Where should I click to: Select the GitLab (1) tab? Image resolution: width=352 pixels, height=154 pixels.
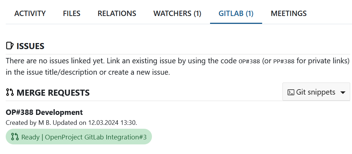coord(236,14)
